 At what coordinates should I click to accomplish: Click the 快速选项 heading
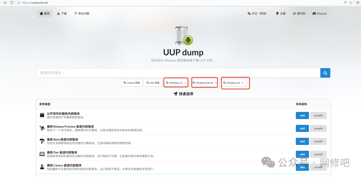tap(183, 94)
